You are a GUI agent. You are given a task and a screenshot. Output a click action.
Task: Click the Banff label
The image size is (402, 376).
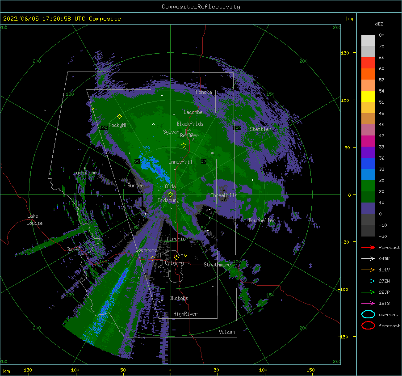(x=74, y=249)
